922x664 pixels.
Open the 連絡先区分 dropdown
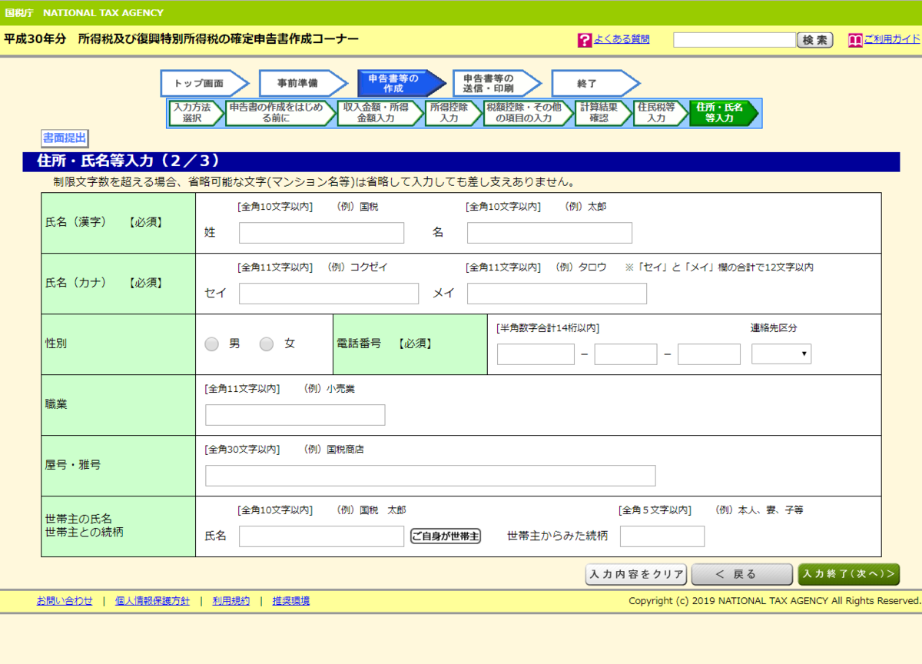781,354
